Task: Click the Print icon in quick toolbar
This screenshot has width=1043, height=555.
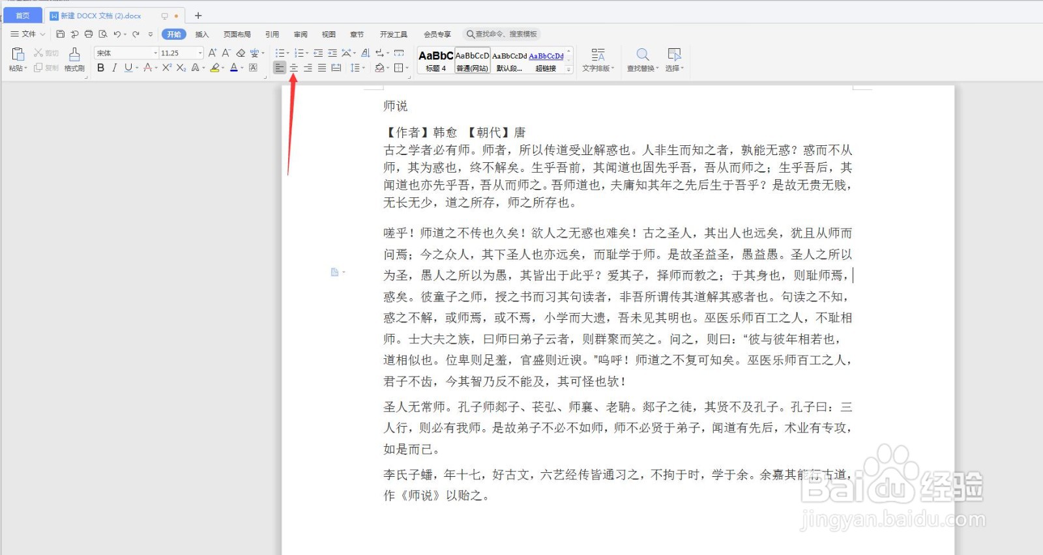Action: click(x=89, y=34)
